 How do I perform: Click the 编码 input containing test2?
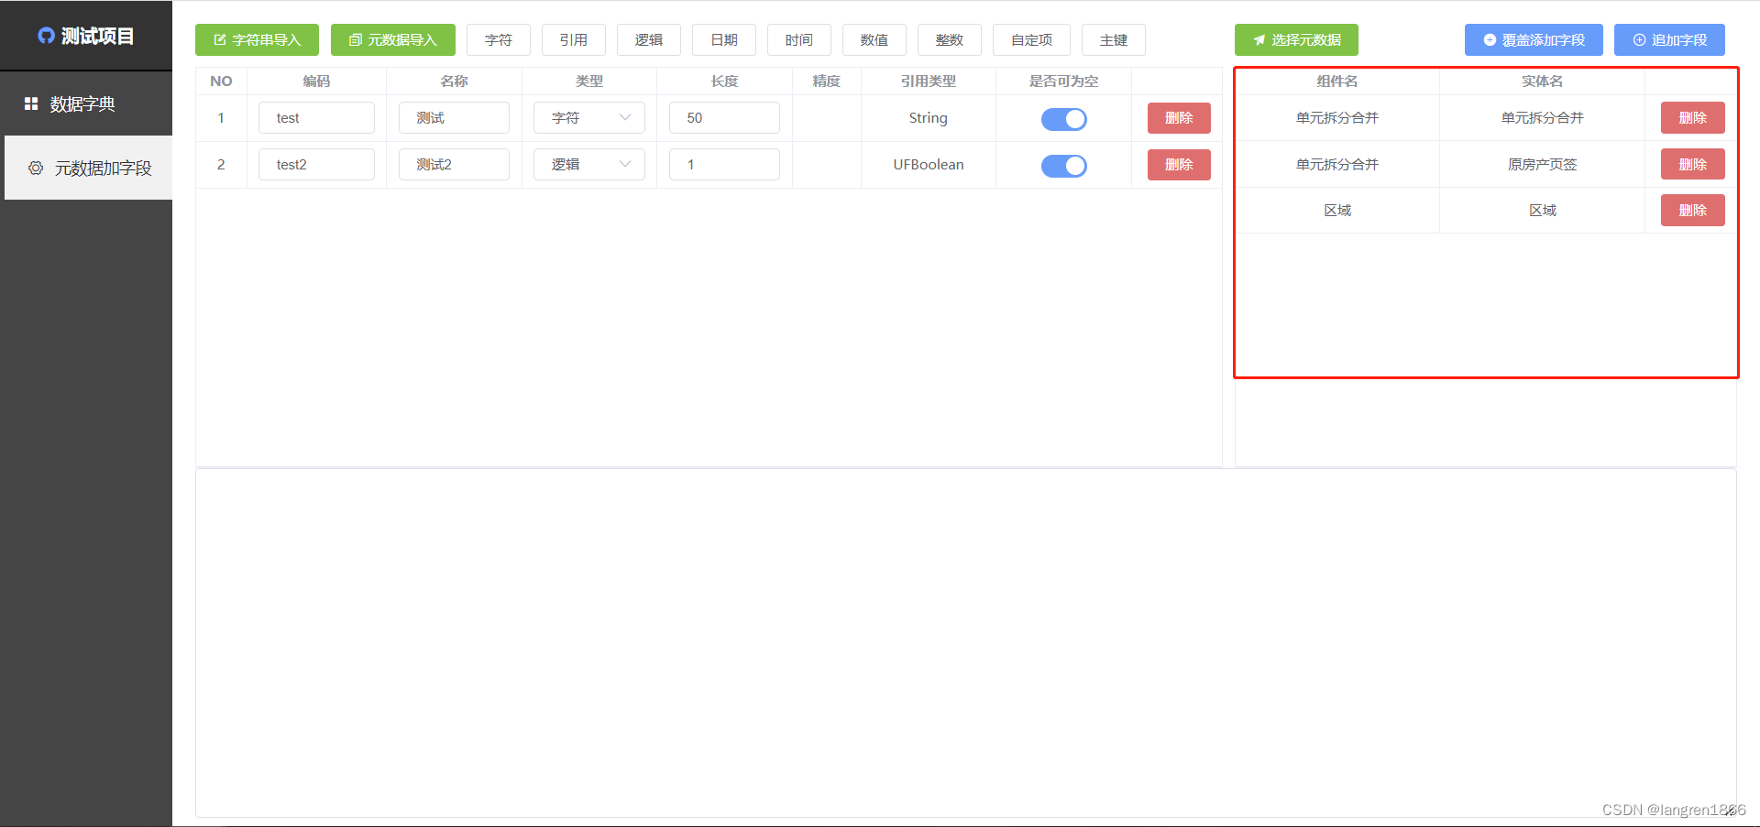pos(316,165)
